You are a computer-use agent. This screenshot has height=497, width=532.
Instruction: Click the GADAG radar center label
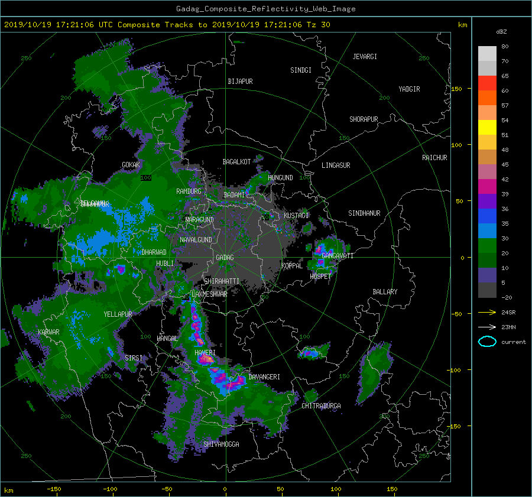tap(225, 258)
